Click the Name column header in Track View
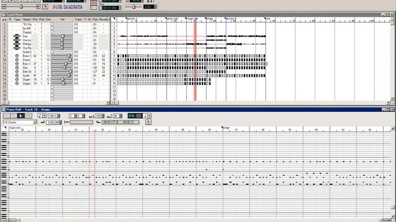Viewport: 396px width, 222px height. point(27,19)
